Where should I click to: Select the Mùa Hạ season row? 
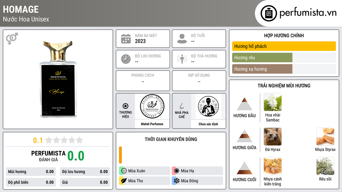pyautogui.click(x=197, y=171)
